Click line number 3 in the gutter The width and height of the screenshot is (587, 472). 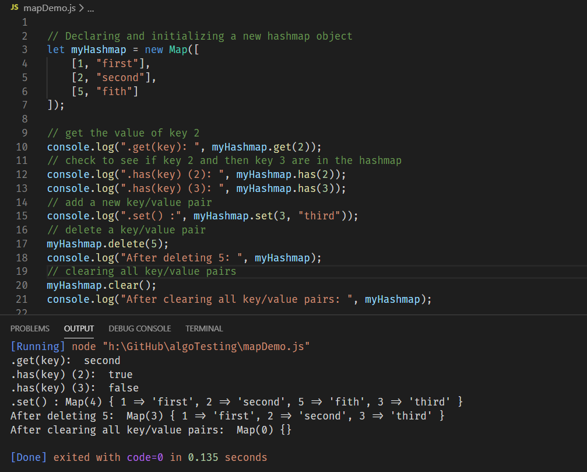point(24,50)
